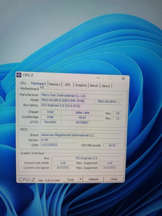Image resolution: width=162 pixels, height=216 pixels.
Task: Click the CPU-Z app icon in title bar
Action: (x=19, y=75)
